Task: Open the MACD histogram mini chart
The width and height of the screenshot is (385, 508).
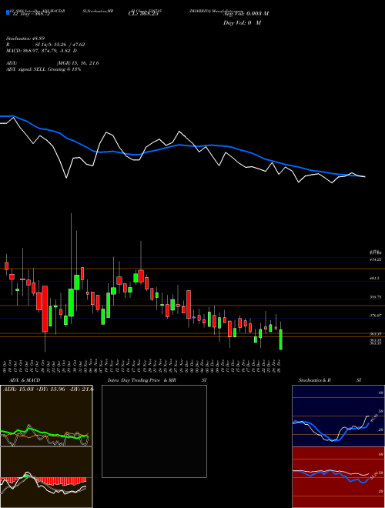Action: coord(46,477)
